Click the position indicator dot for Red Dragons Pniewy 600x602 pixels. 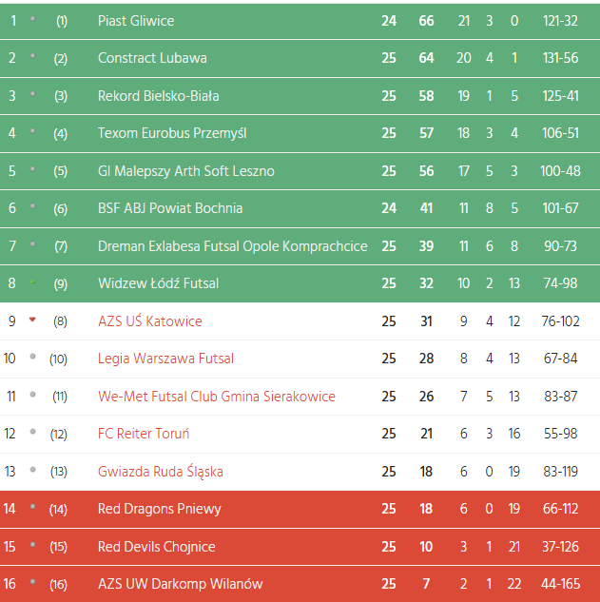click(32, 508)
